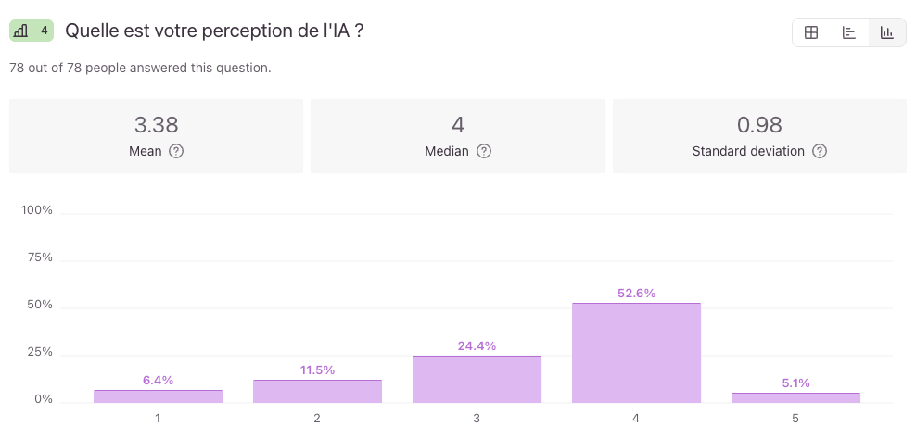
Task: Select the bar for rating 1
Action: [x=158, y=396]
